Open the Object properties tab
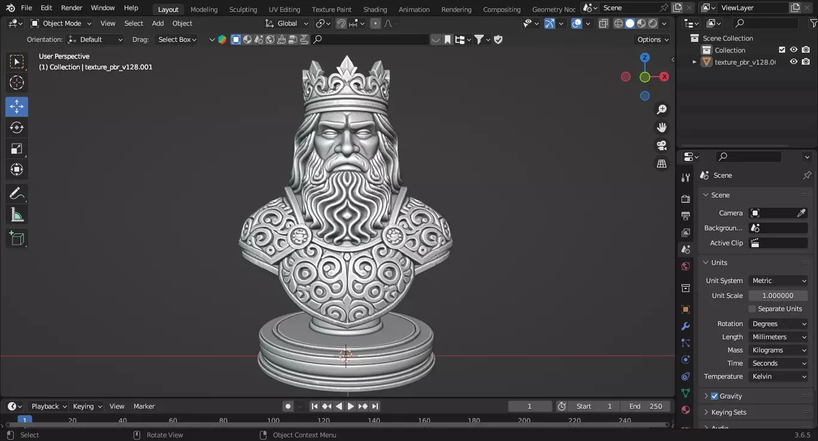 pos(686,309)
